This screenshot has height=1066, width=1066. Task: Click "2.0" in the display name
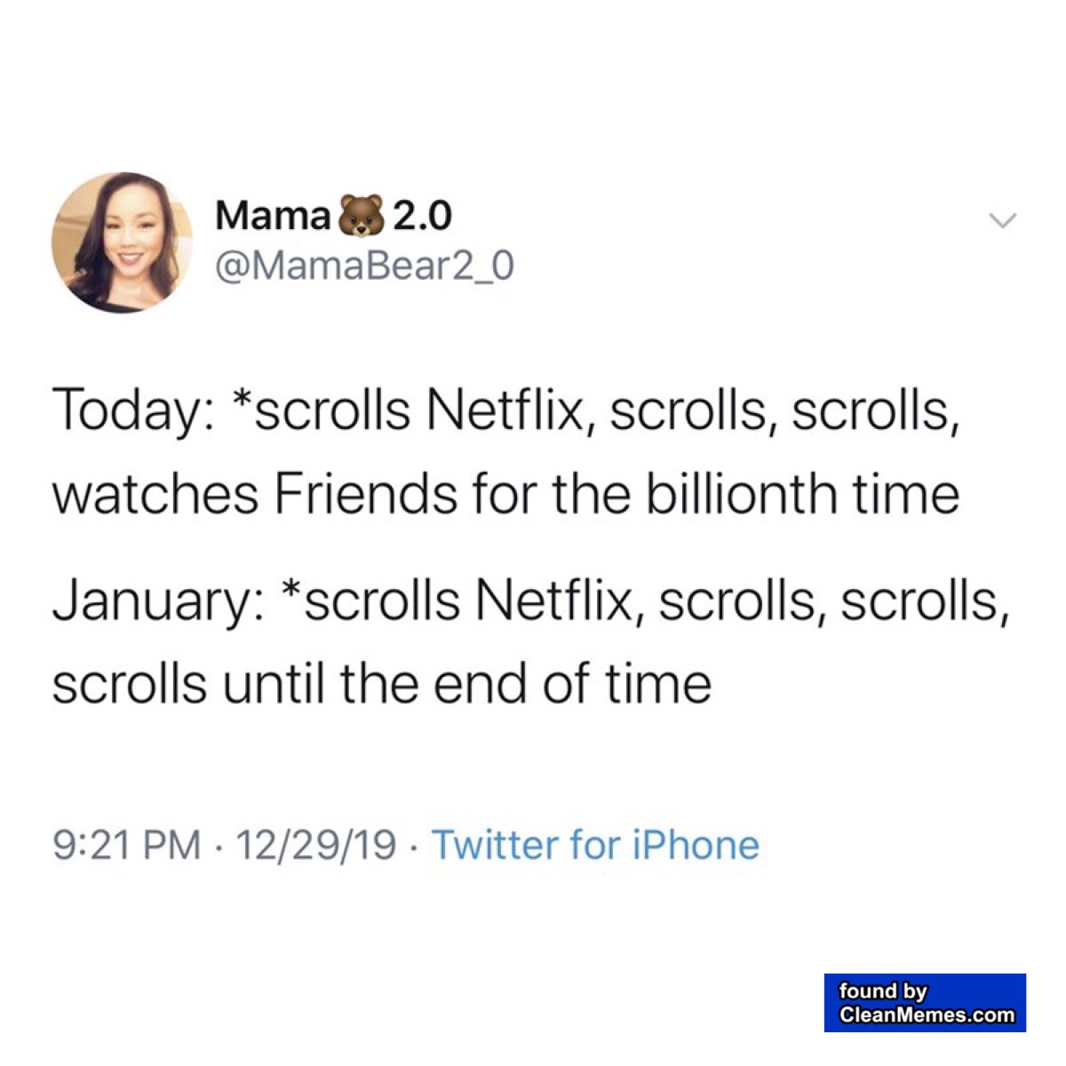coord(422,217)
